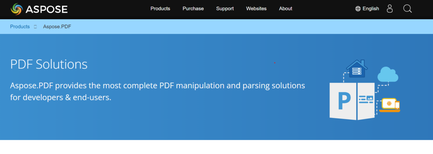
Task: Open the Support menu
Action: pos(225,9)
